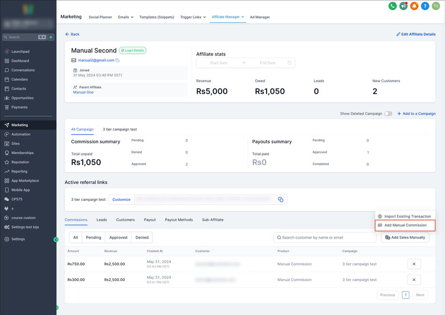Copy the affiliate email address icon
The image size is (445, 315).
click(118, 60)
